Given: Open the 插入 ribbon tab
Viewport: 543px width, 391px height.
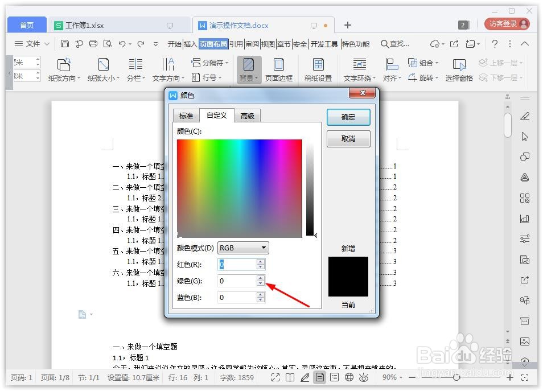Looking at the screenshot, I should pyautogui.click(x=190, y=43).
